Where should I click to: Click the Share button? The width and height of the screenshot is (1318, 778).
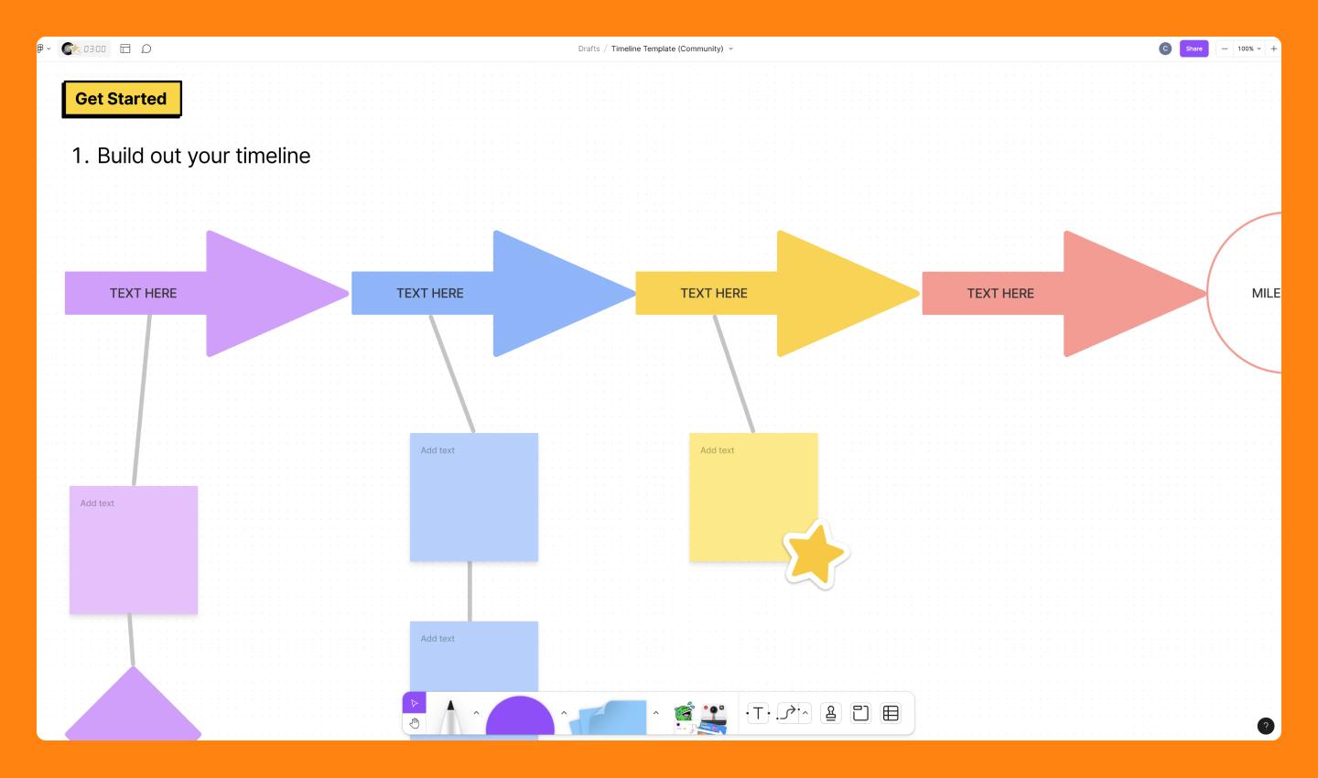click(1194, 48)
